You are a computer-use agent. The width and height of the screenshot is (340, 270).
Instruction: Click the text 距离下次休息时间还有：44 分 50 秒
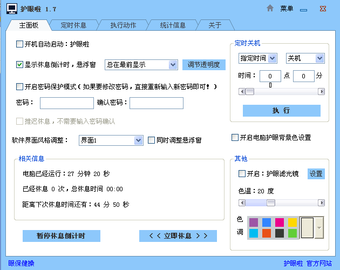[x=76, y=205]
